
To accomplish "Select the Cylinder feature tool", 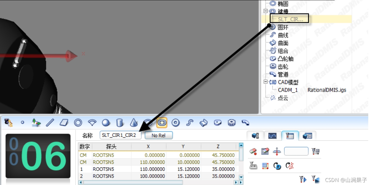I will (120, 123).
